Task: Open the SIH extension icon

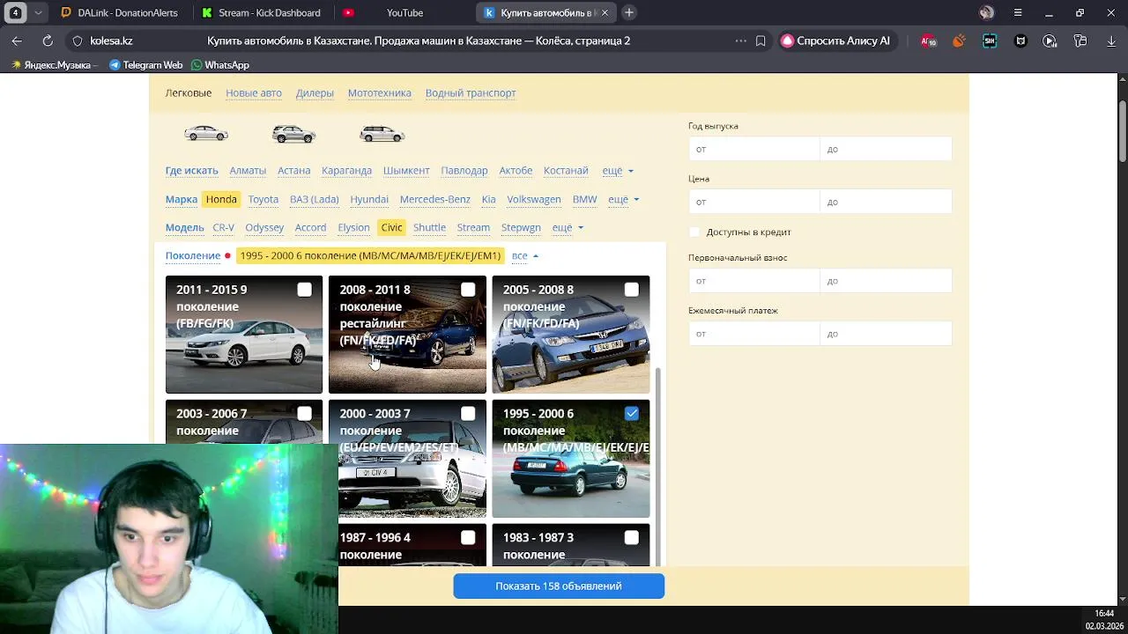Action: 990,41
